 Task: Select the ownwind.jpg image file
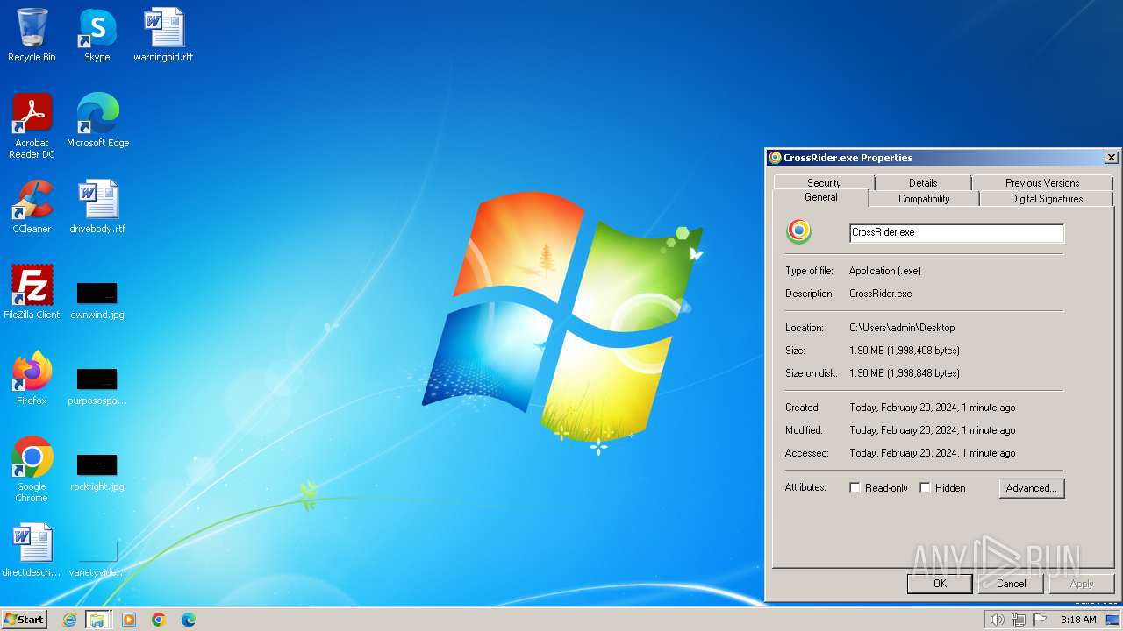click(x=97, y=300)
